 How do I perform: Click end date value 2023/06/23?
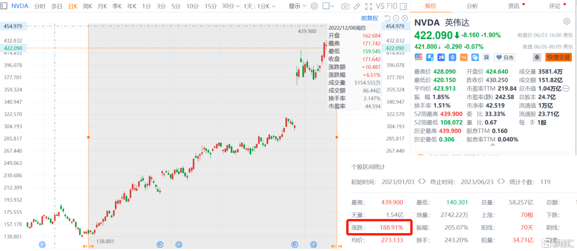coord(477,182)
